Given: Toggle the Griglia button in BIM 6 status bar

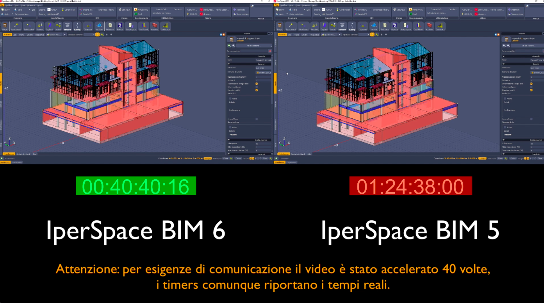Looking at the screenshot, I should tap(208, 159).
